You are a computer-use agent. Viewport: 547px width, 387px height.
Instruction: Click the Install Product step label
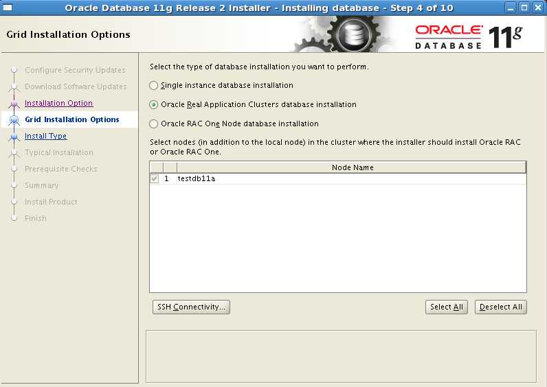pos(51,202)
